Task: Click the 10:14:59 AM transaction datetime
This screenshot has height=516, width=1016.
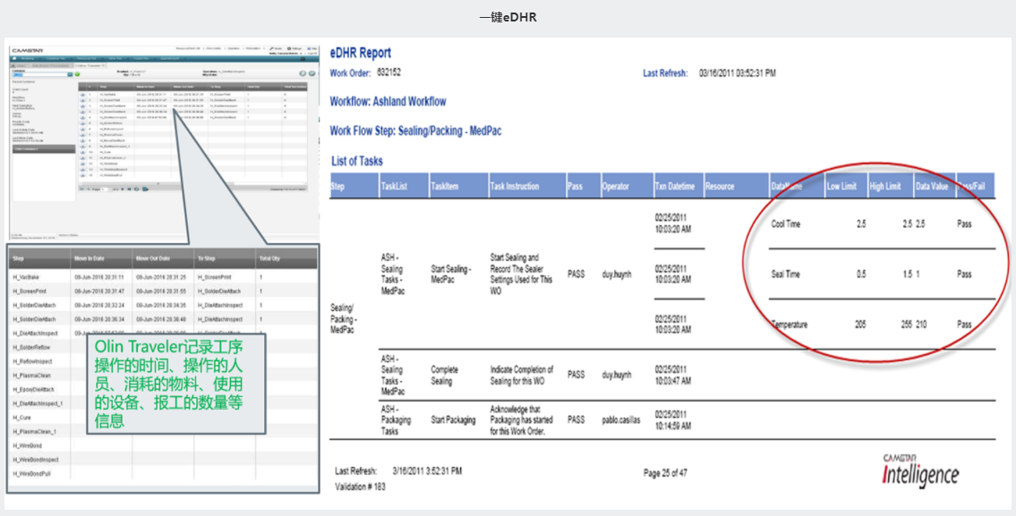Action: point(673,419)
